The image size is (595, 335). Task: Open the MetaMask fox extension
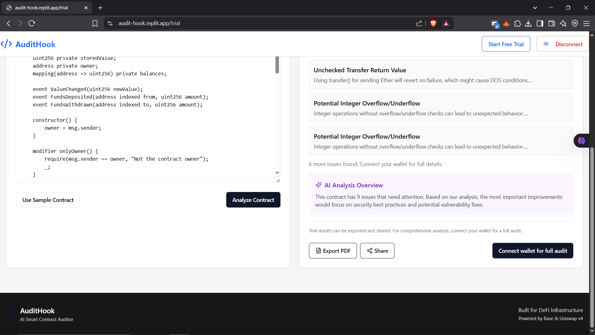pos(506,23)
